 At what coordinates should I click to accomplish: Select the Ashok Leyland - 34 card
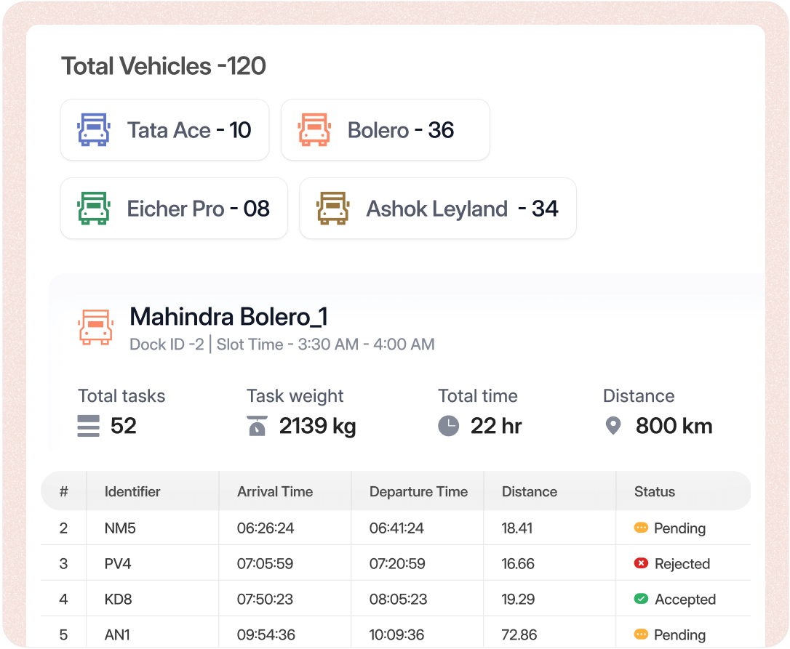tap(438, 209)
